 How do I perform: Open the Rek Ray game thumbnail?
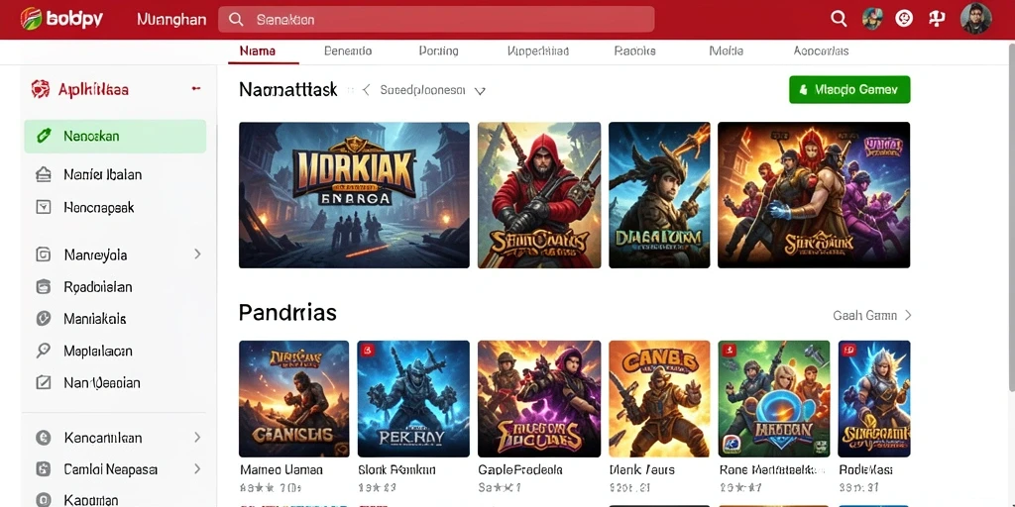pyautogui.click(x=413, y=399)
